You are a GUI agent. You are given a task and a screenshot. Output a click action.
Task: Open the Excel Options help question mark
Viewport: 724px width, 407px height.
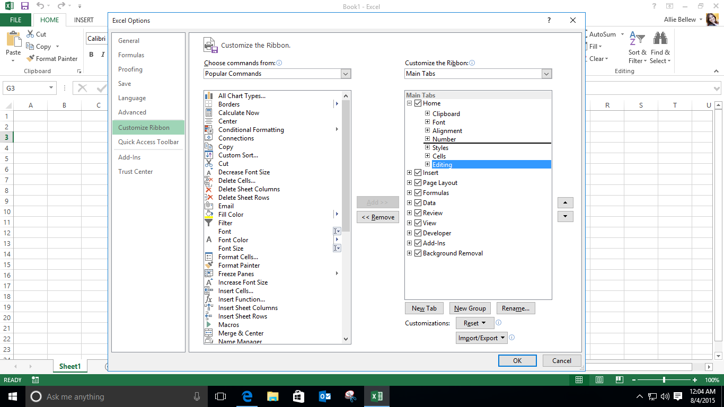click(549, 20)
